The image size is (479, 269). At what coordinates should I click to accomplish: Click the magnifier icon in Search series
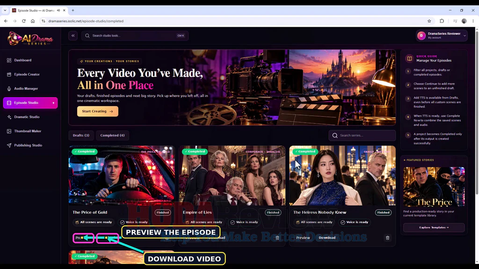335,135
